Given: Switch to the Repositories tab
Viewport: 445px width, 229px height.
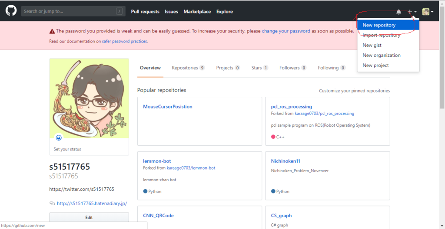Looking at the screenshot, I should [188, 68].
